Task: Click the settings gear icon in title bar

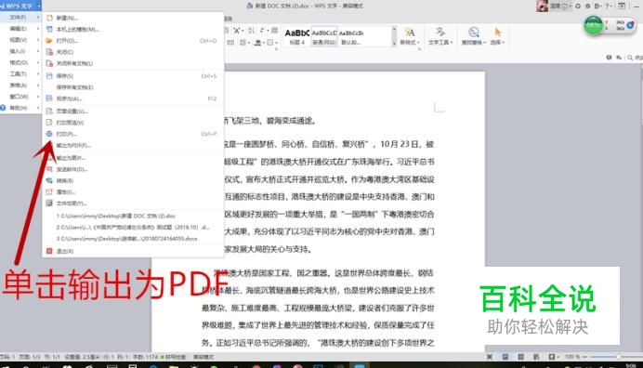Action: coord(587,7)
